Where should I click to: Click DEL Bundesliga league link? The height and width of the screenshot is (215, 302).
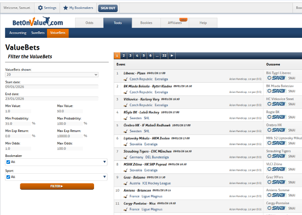click(157, 157)
